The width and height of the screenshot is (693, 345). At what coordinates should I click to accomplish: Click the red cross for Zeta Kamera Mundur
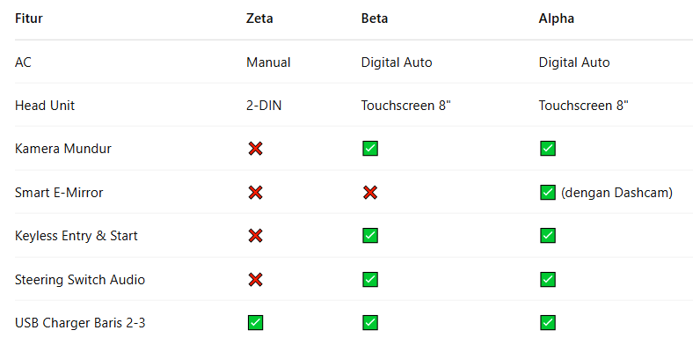(x=255, y=149)
